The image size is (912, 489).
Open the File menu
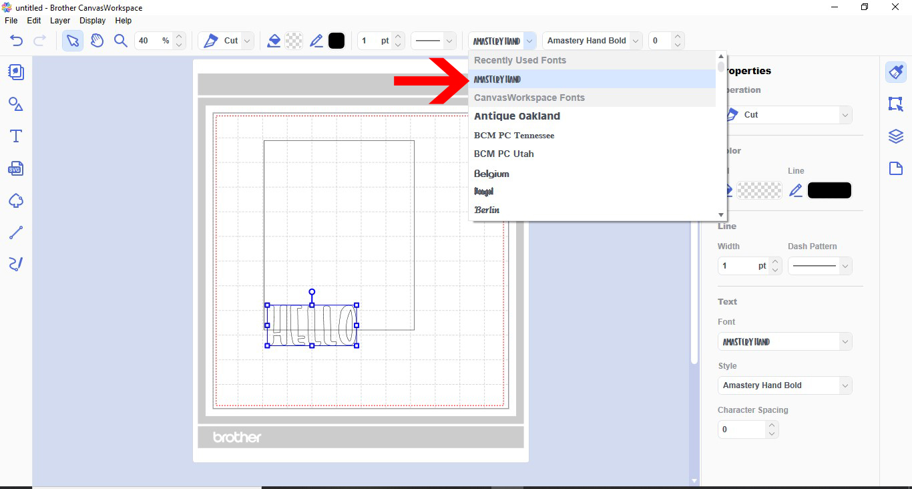pos(11,21)
